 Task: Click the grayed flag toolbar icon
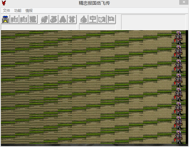click(x=111, y=19)
